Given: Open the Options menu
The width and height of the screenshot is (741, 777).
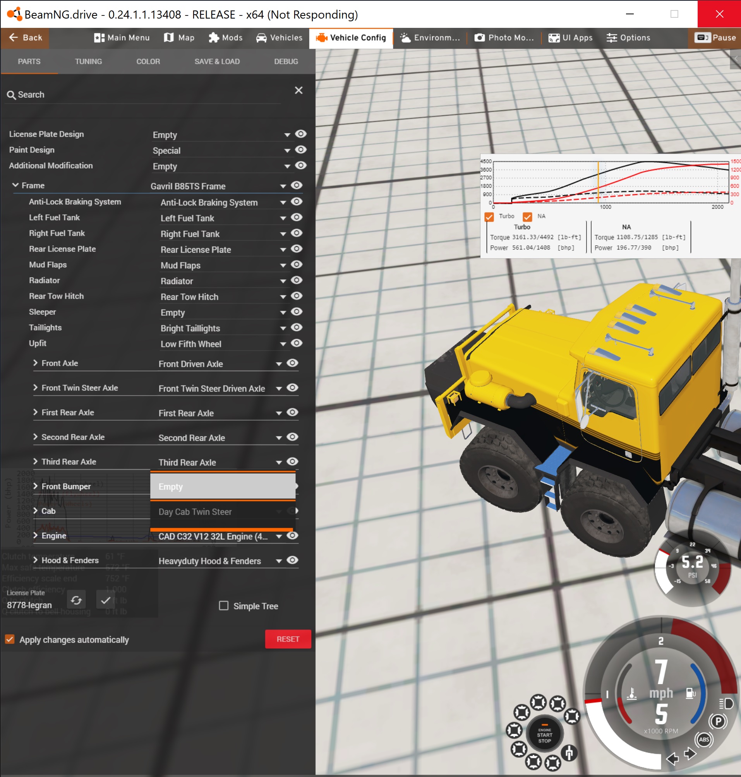Looking at the screenshot, I should [x=628, y=38].
